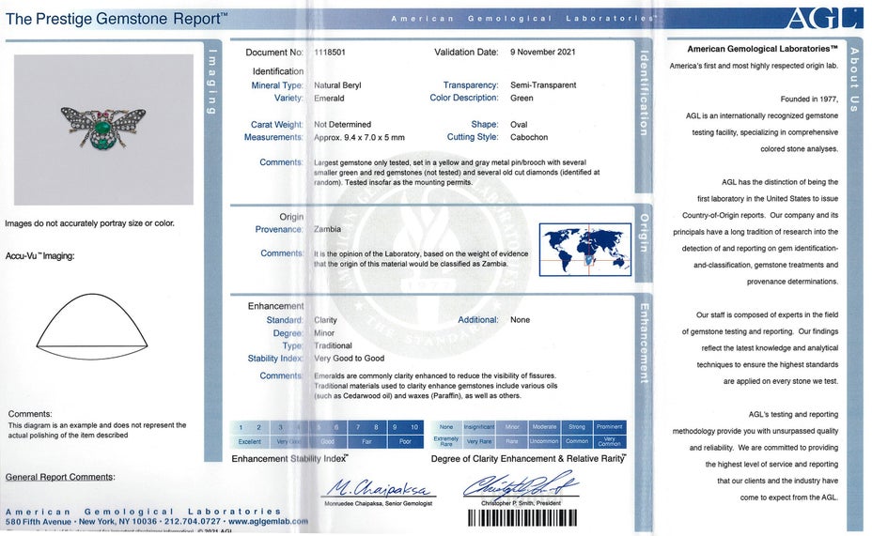
Task: Click the General Report Comments heading
Action: click(x=60, y=478)
